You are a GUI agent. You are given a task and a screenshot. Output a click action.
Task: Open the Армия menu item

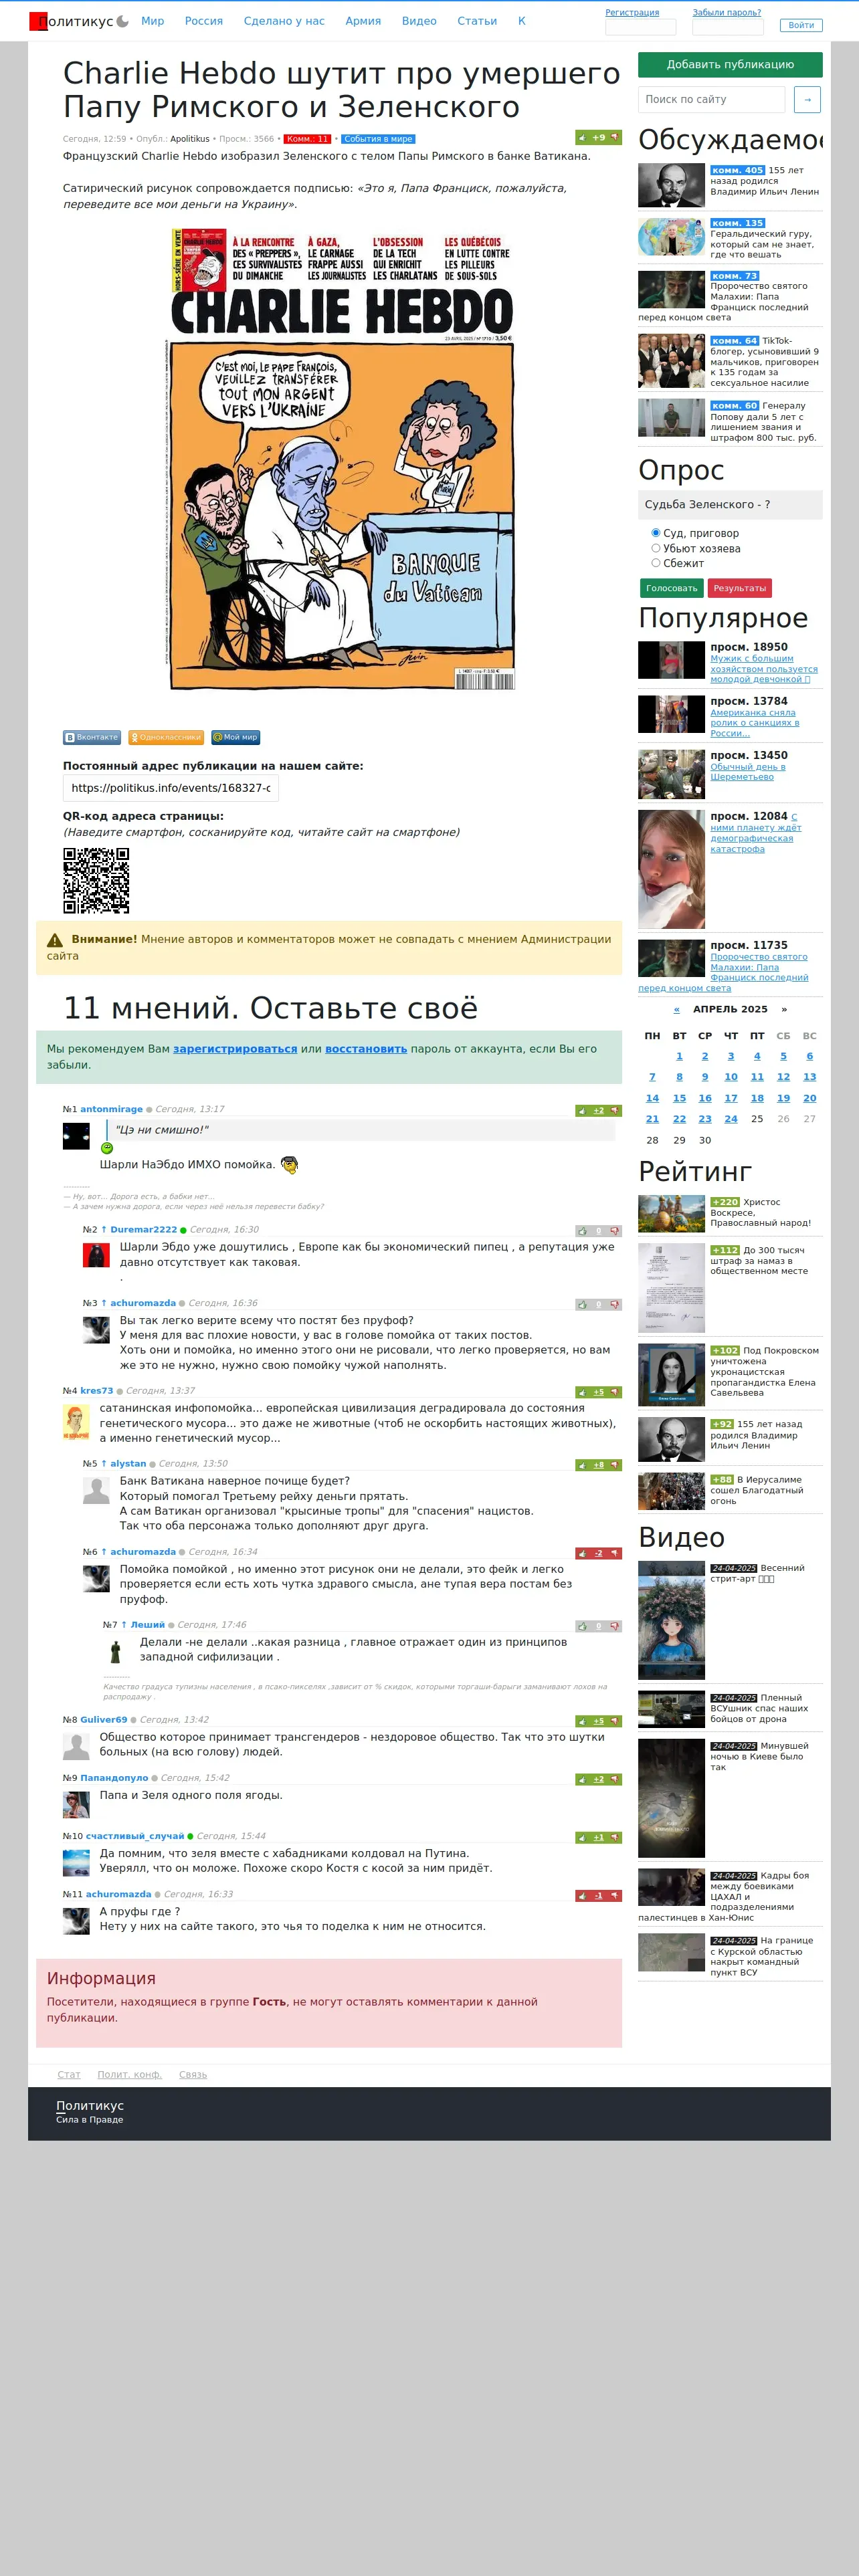363,21
